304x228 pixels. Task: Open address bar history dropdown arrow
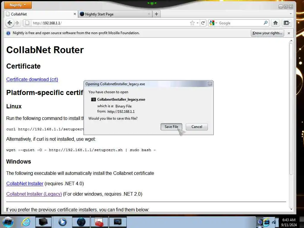[x=197, y=23]
